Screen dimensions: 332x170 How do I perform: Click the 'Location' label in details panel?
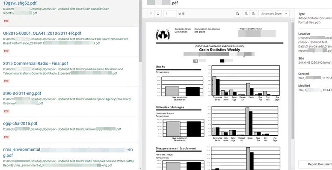(304, 33)
